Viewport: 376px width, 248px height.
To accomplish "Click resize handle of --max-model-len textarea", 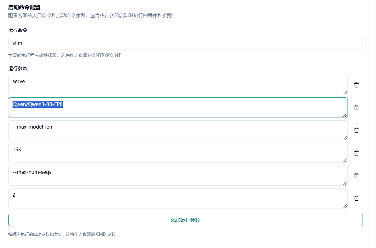I will 345,137.
